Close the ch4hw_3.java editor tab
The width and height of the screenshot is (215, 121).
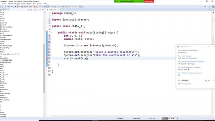tap(59, 10)
